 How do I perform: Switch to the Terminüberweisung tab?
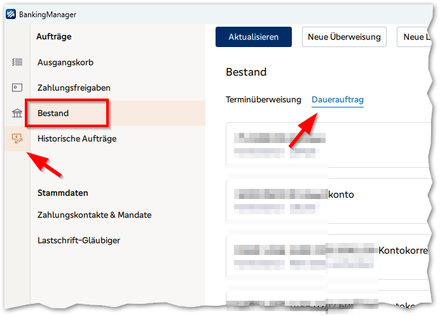pos(263,100)
